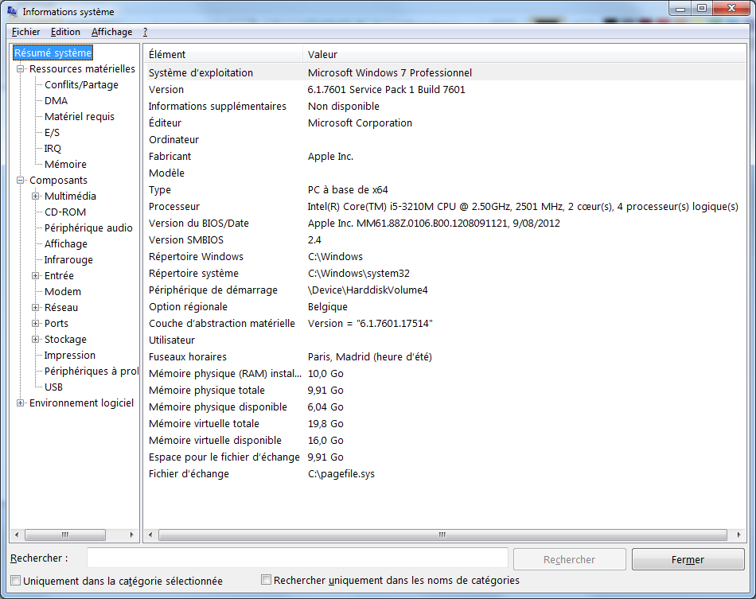Expand the Multimédia node
The height and width of the screenshot is (599, 756).
tap(35, 196)
